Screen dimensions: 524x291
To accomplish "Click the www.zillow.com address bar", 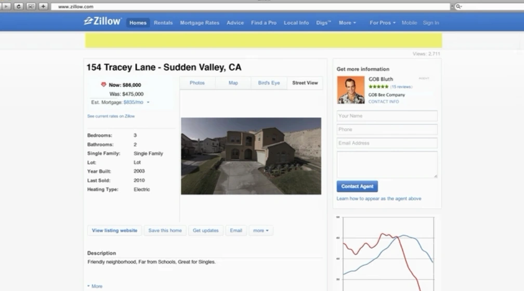I will pos(251,6).
